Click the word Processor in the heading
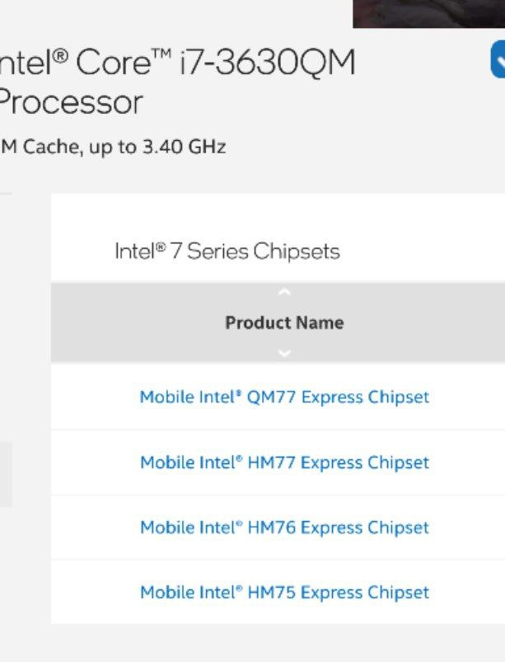The width and height of the screenshot is (505, 662). coord(71,102)
